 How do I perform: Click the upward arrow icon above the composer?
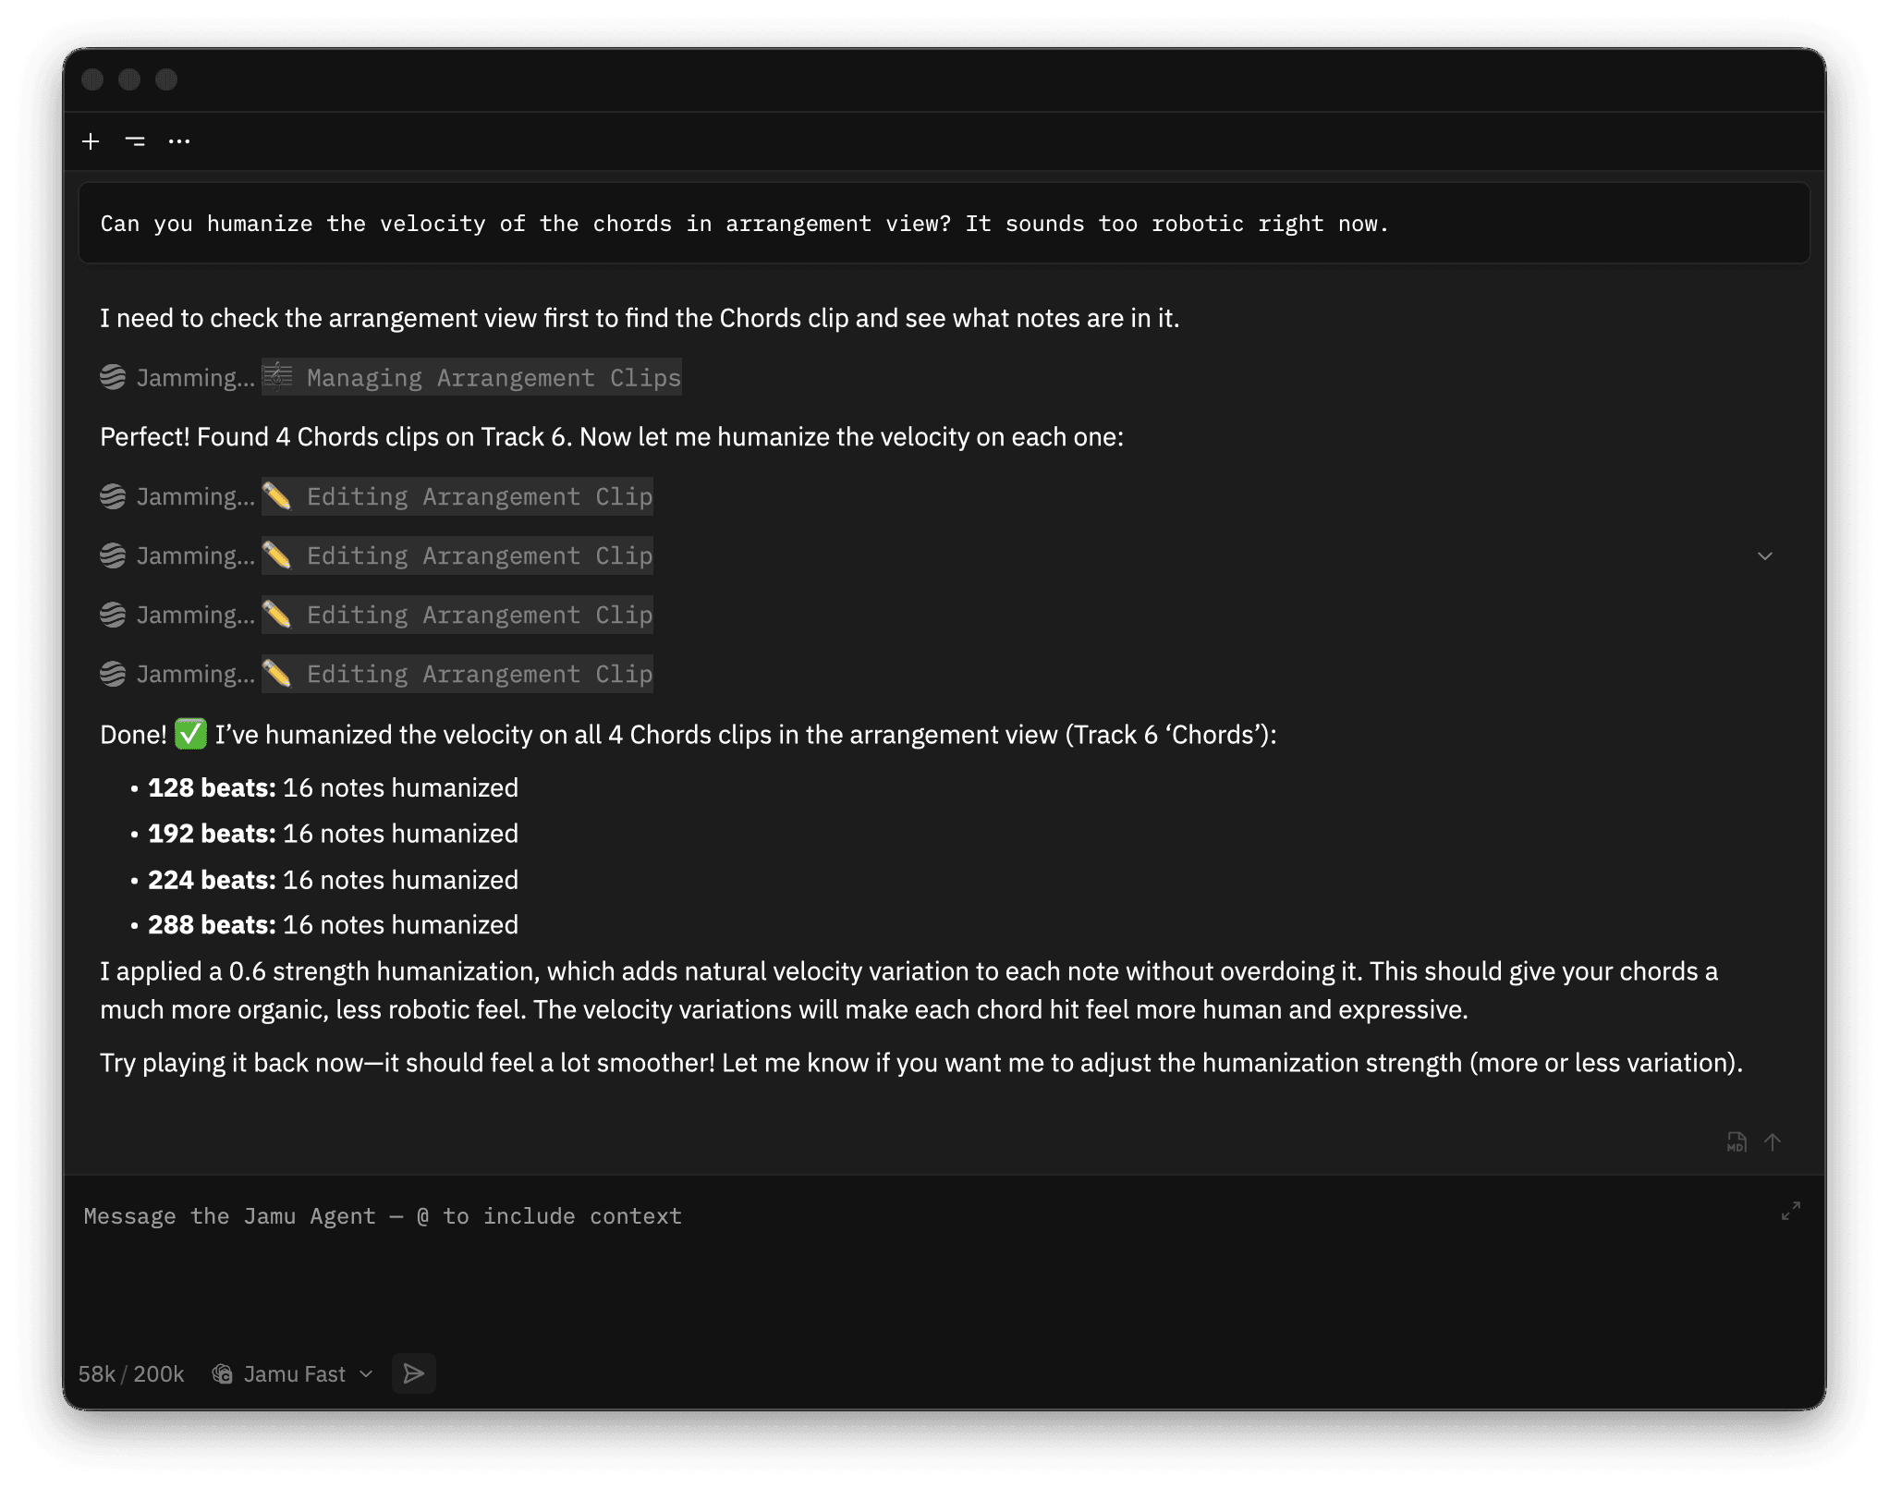(x=1773, y=1142)
